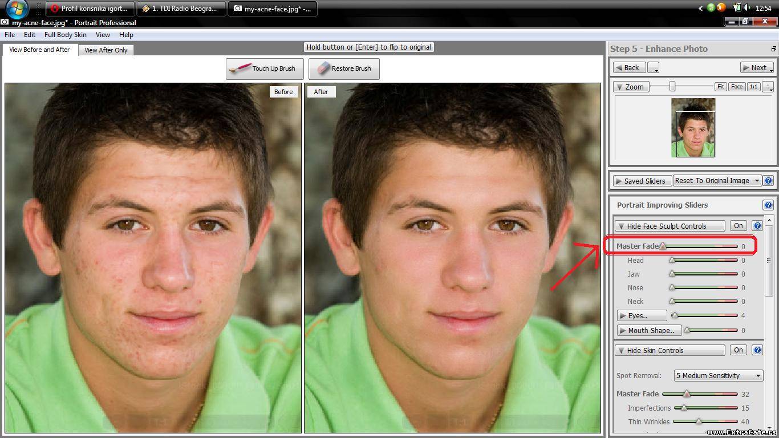Click the Eyes slider track

[x=705, y=315]
